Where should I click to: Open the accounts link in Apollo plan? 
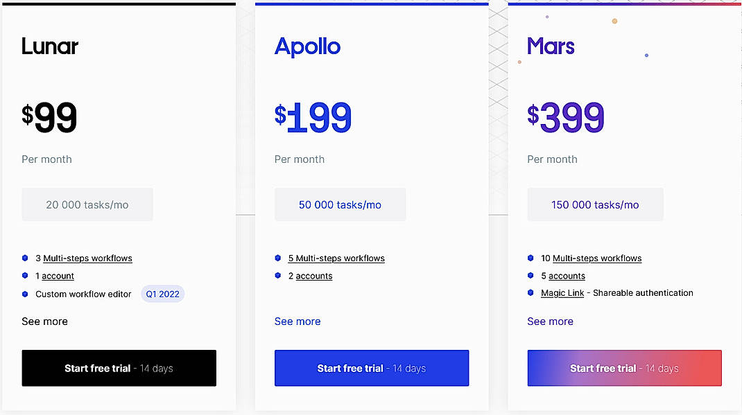click(313, 276)
